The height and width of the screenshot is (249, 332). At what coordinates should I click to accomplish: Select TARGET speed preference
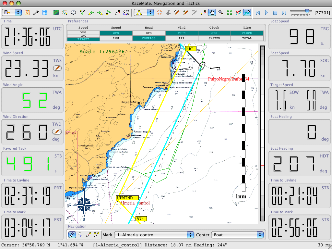(83, 39)
